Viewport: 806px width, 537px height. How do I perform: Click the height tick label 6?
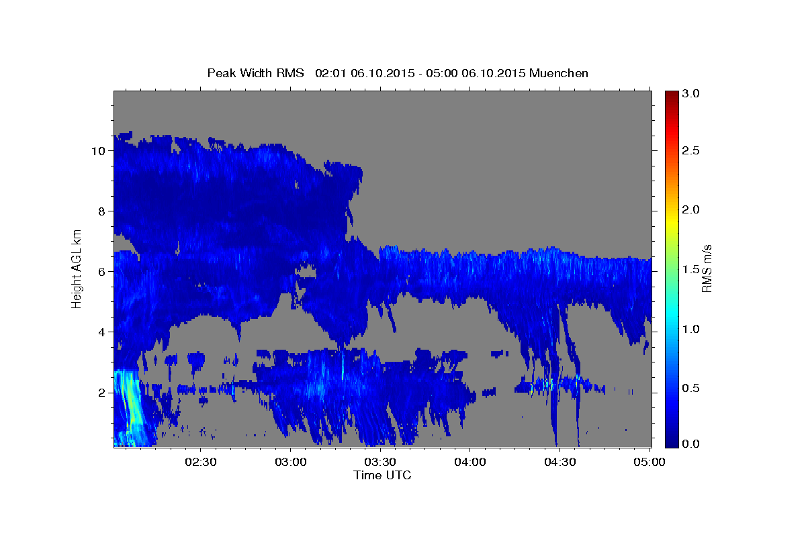pos(102,272)
